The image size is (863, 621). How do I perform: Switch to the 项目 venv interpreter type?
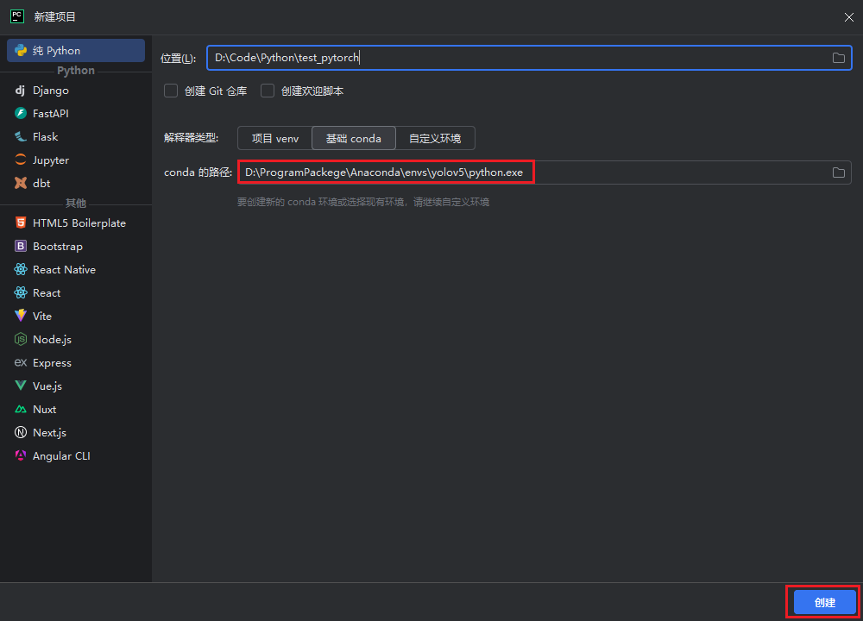(274, 138)
